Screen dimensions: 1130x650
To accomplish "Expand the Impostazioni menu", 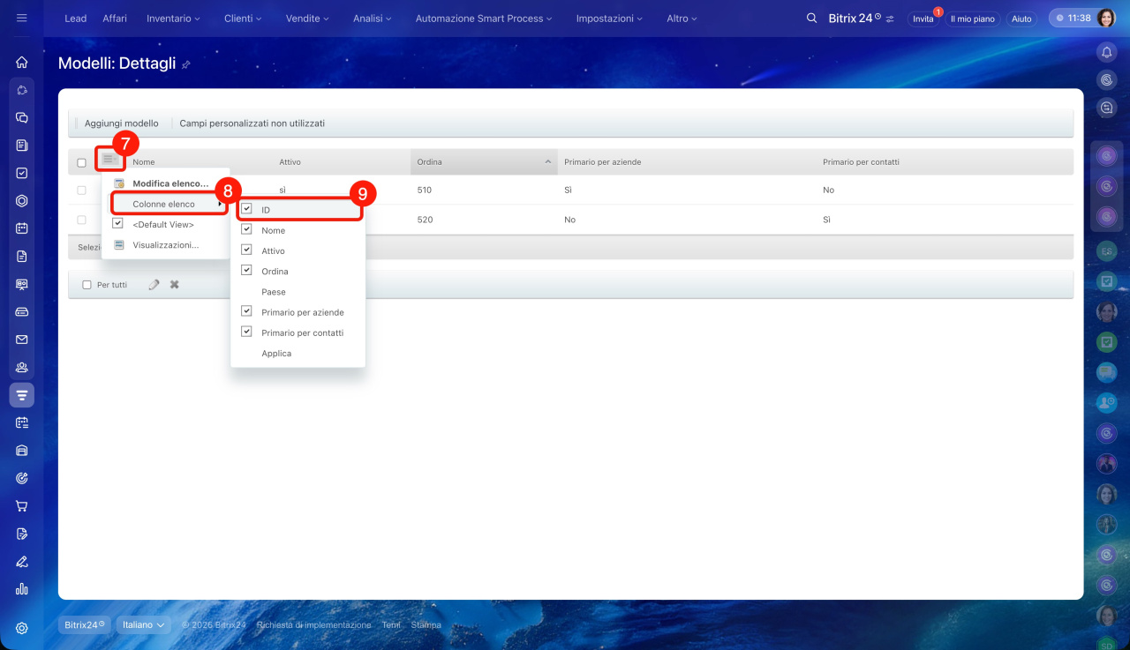I will 609,19.
